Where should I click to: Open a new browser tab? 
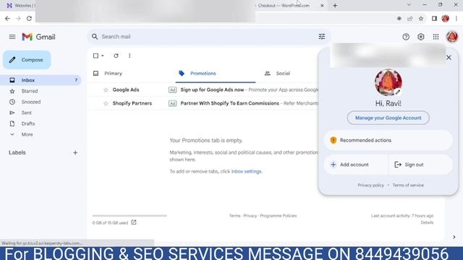[x=335, y=6]
